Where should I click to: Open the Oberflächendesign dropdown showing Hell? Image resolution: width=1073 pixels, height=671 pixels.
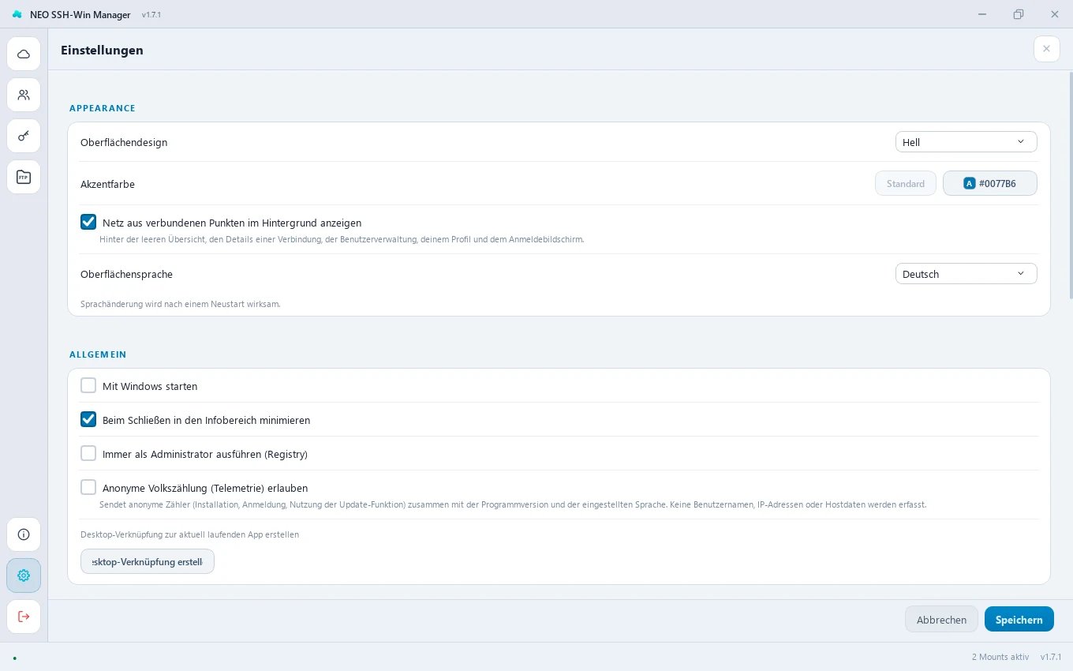966,142
